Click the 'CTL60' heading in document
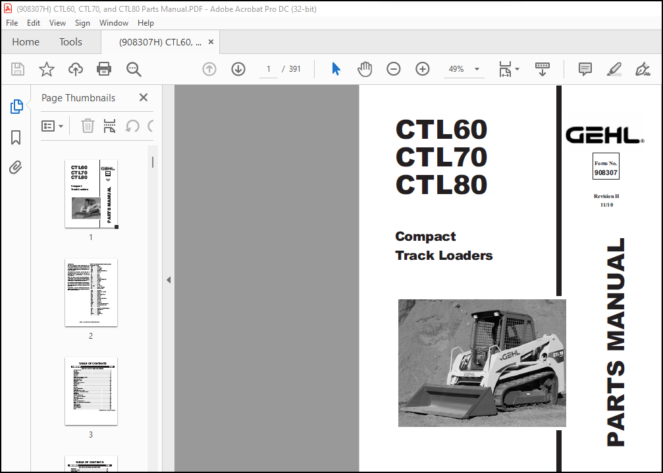 click(x=441, y=129)
